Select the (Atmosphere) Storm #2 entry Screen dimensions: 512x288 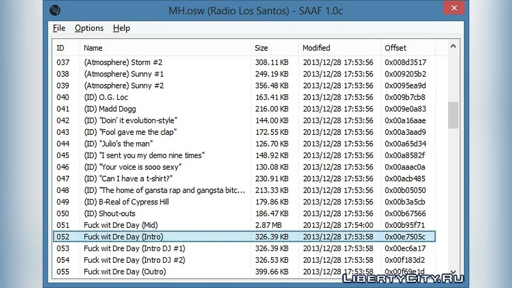pyautogui.click(x=124, y=62)
